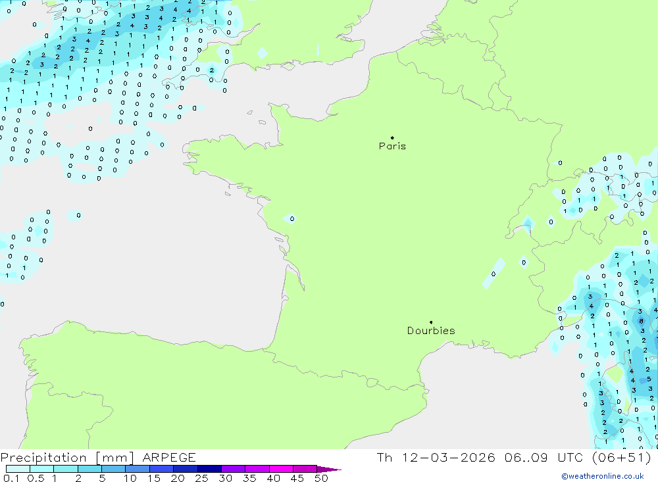Select the 0.1–0.5 mm legend color swatch
The width and height of the screenshot is (658, 482).
pyautogui.click(x=18, y=469)
